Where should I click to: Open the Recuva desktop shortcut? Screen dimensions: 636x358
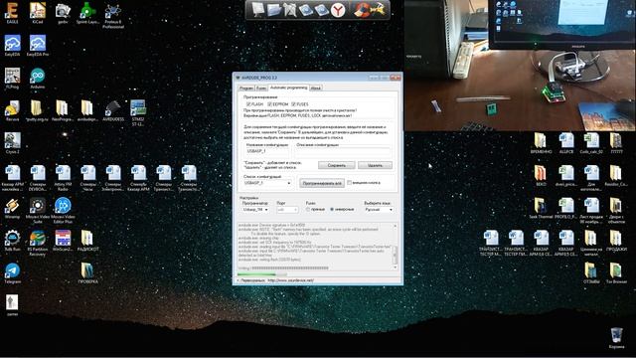(x=13, y=110)
